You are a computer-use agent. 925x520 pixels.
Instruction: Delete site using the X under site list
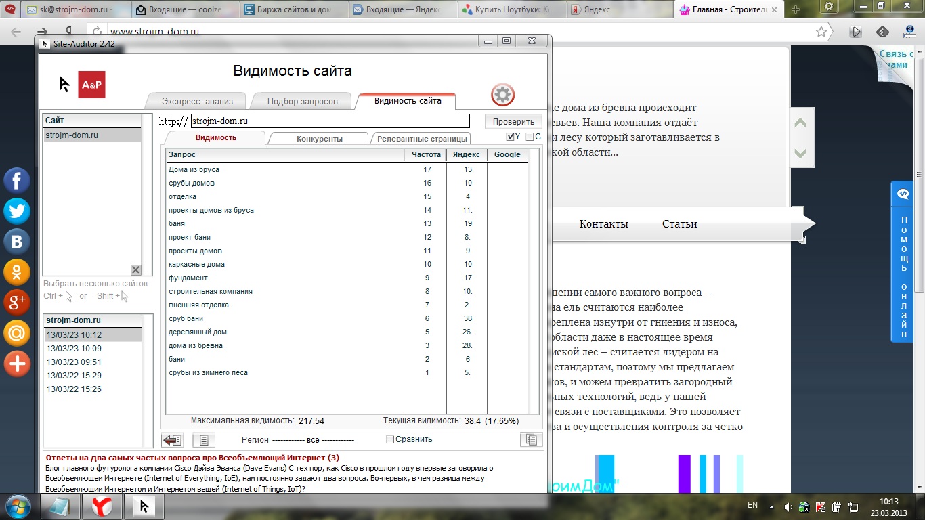[x=135, y=269]
